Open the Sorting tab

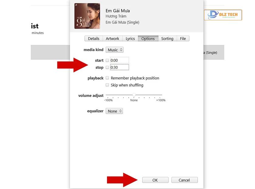pyautogui.click(x=167, y=39)
